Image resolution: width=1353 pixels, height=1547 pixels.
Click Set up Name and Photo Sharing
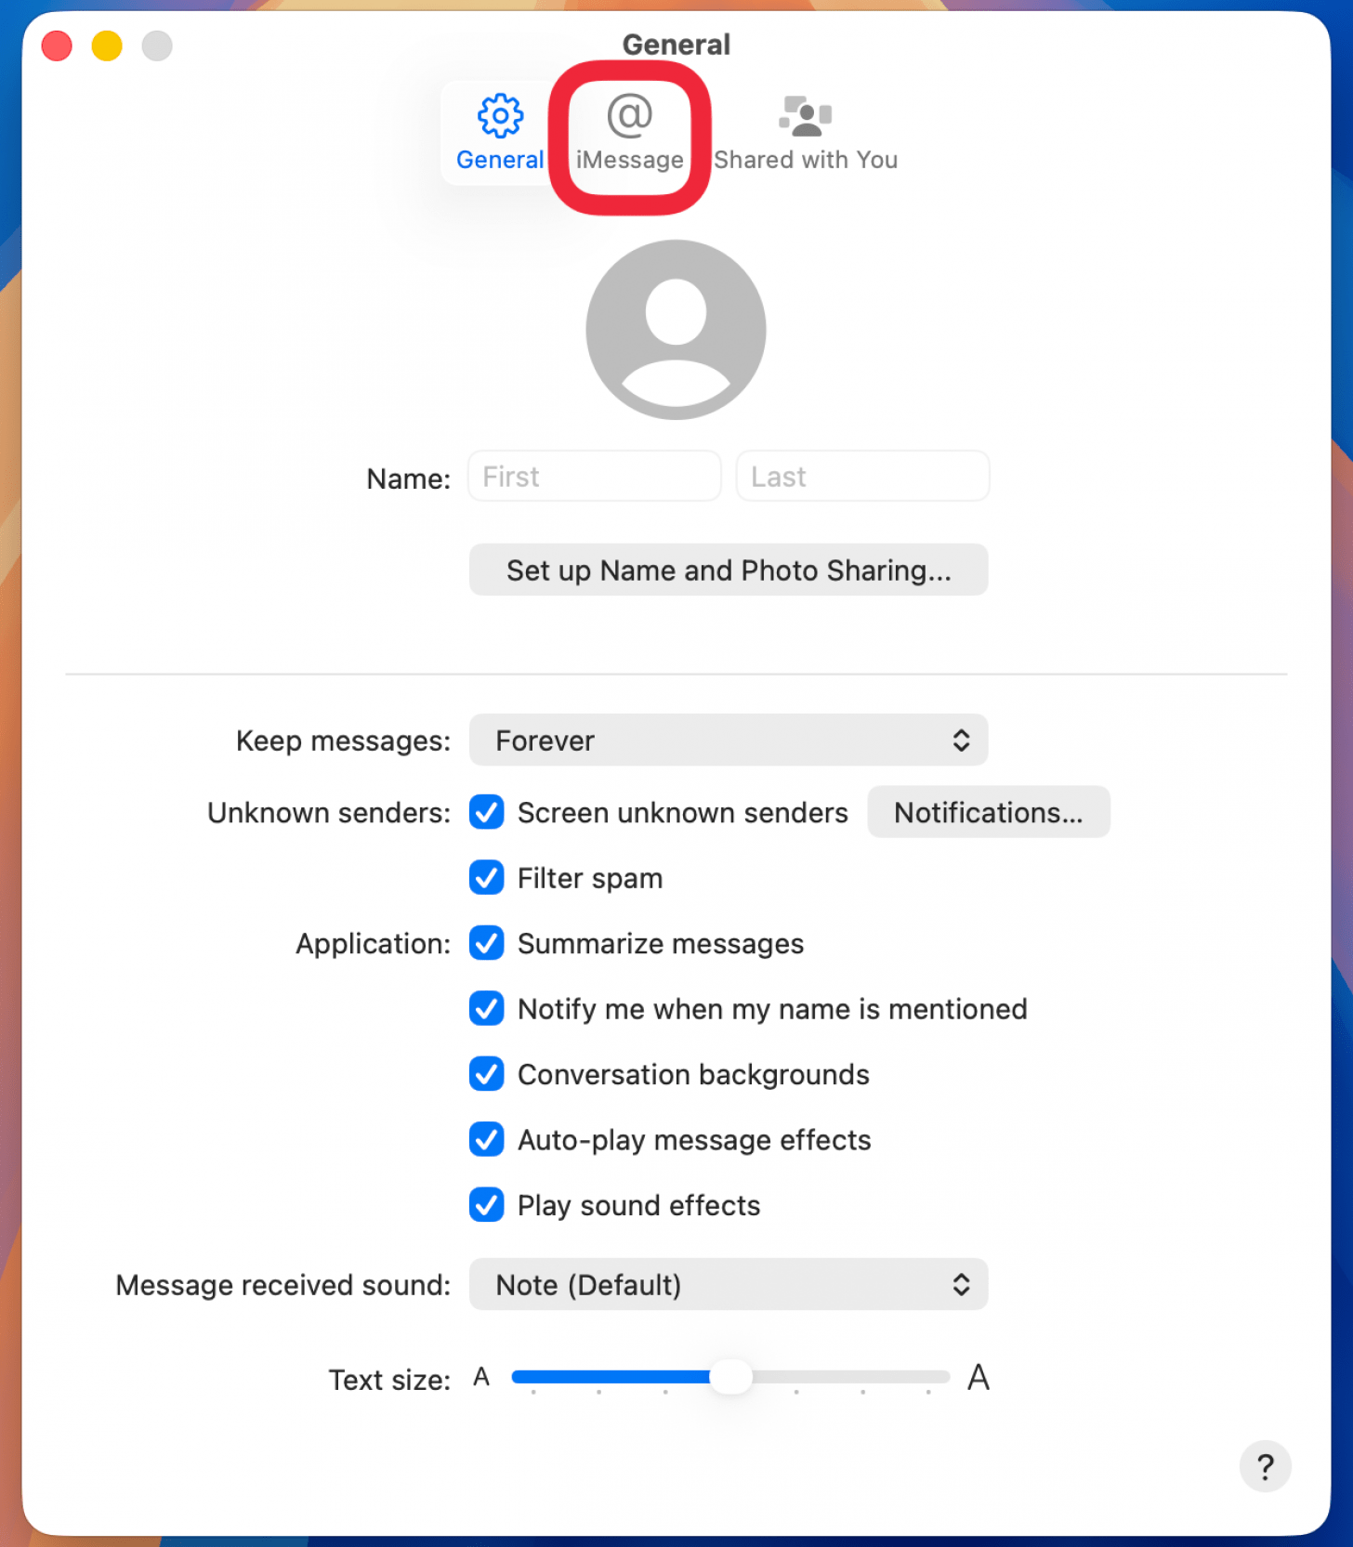[x=729, y=570]
